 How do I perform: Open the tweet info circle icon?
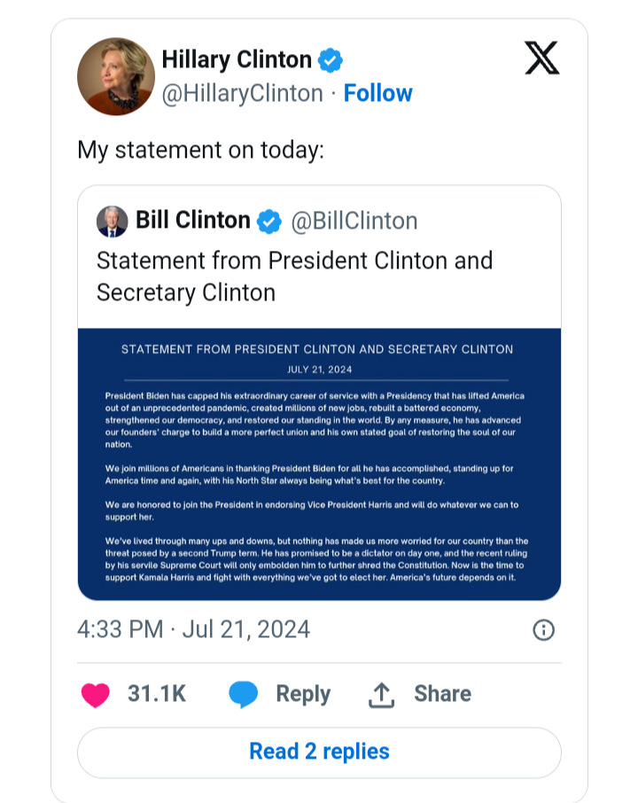pos(543,630)
